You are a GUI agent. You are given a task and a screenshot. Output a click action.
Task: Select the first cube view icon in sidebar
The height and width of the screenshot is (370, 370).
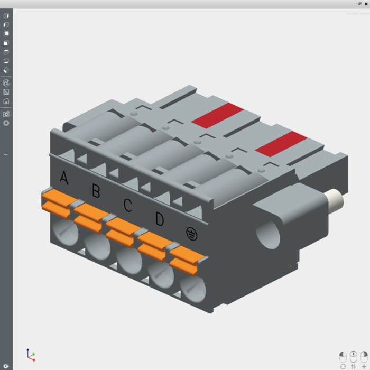coord(6,16)
